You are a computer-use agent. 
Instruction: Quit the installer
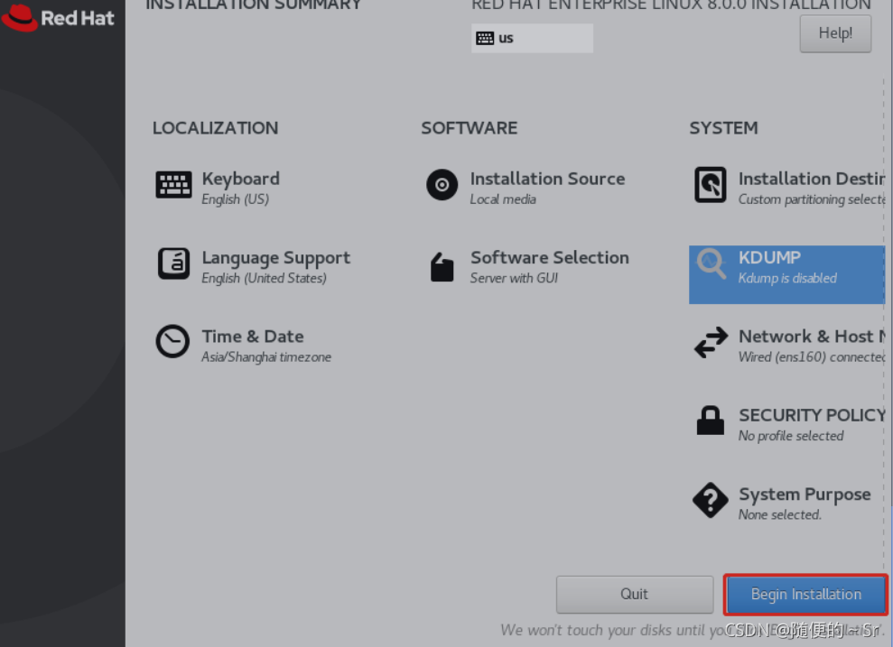click(635, 595)
